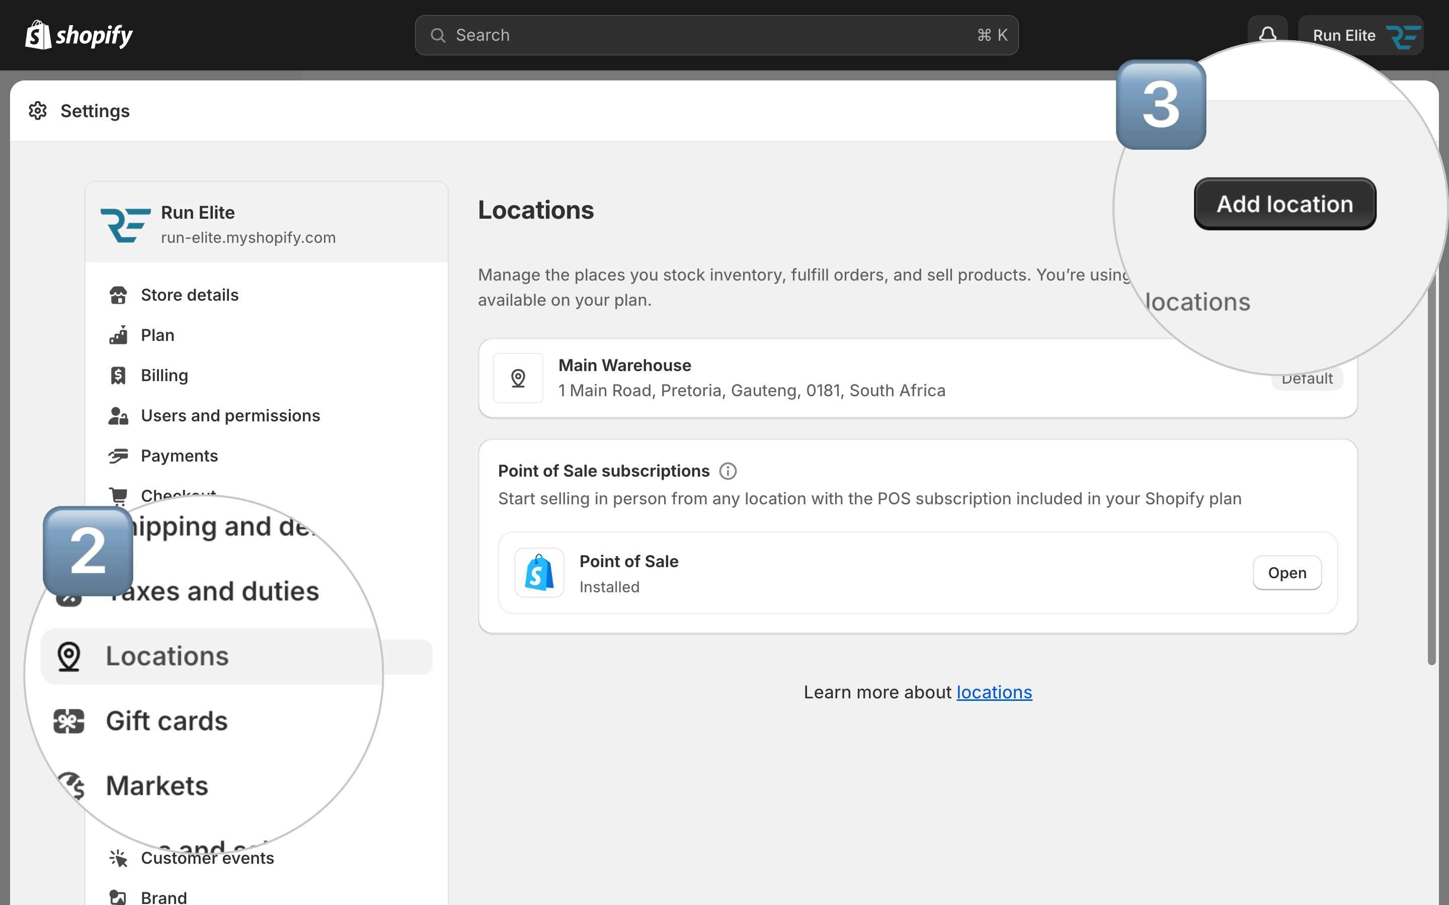Open the Plan settings page
The width and height of the screenshot is (1449, 905).
click(157, 335)
